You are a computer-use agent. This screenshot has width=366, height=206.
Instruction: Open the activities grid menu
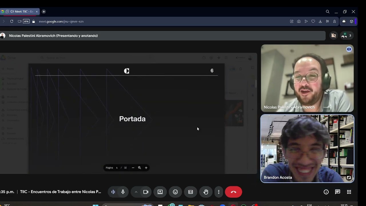(349, 192)
